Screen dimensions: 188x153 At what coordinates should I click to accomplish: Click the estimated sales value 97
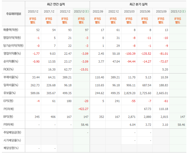pos(87,30)
